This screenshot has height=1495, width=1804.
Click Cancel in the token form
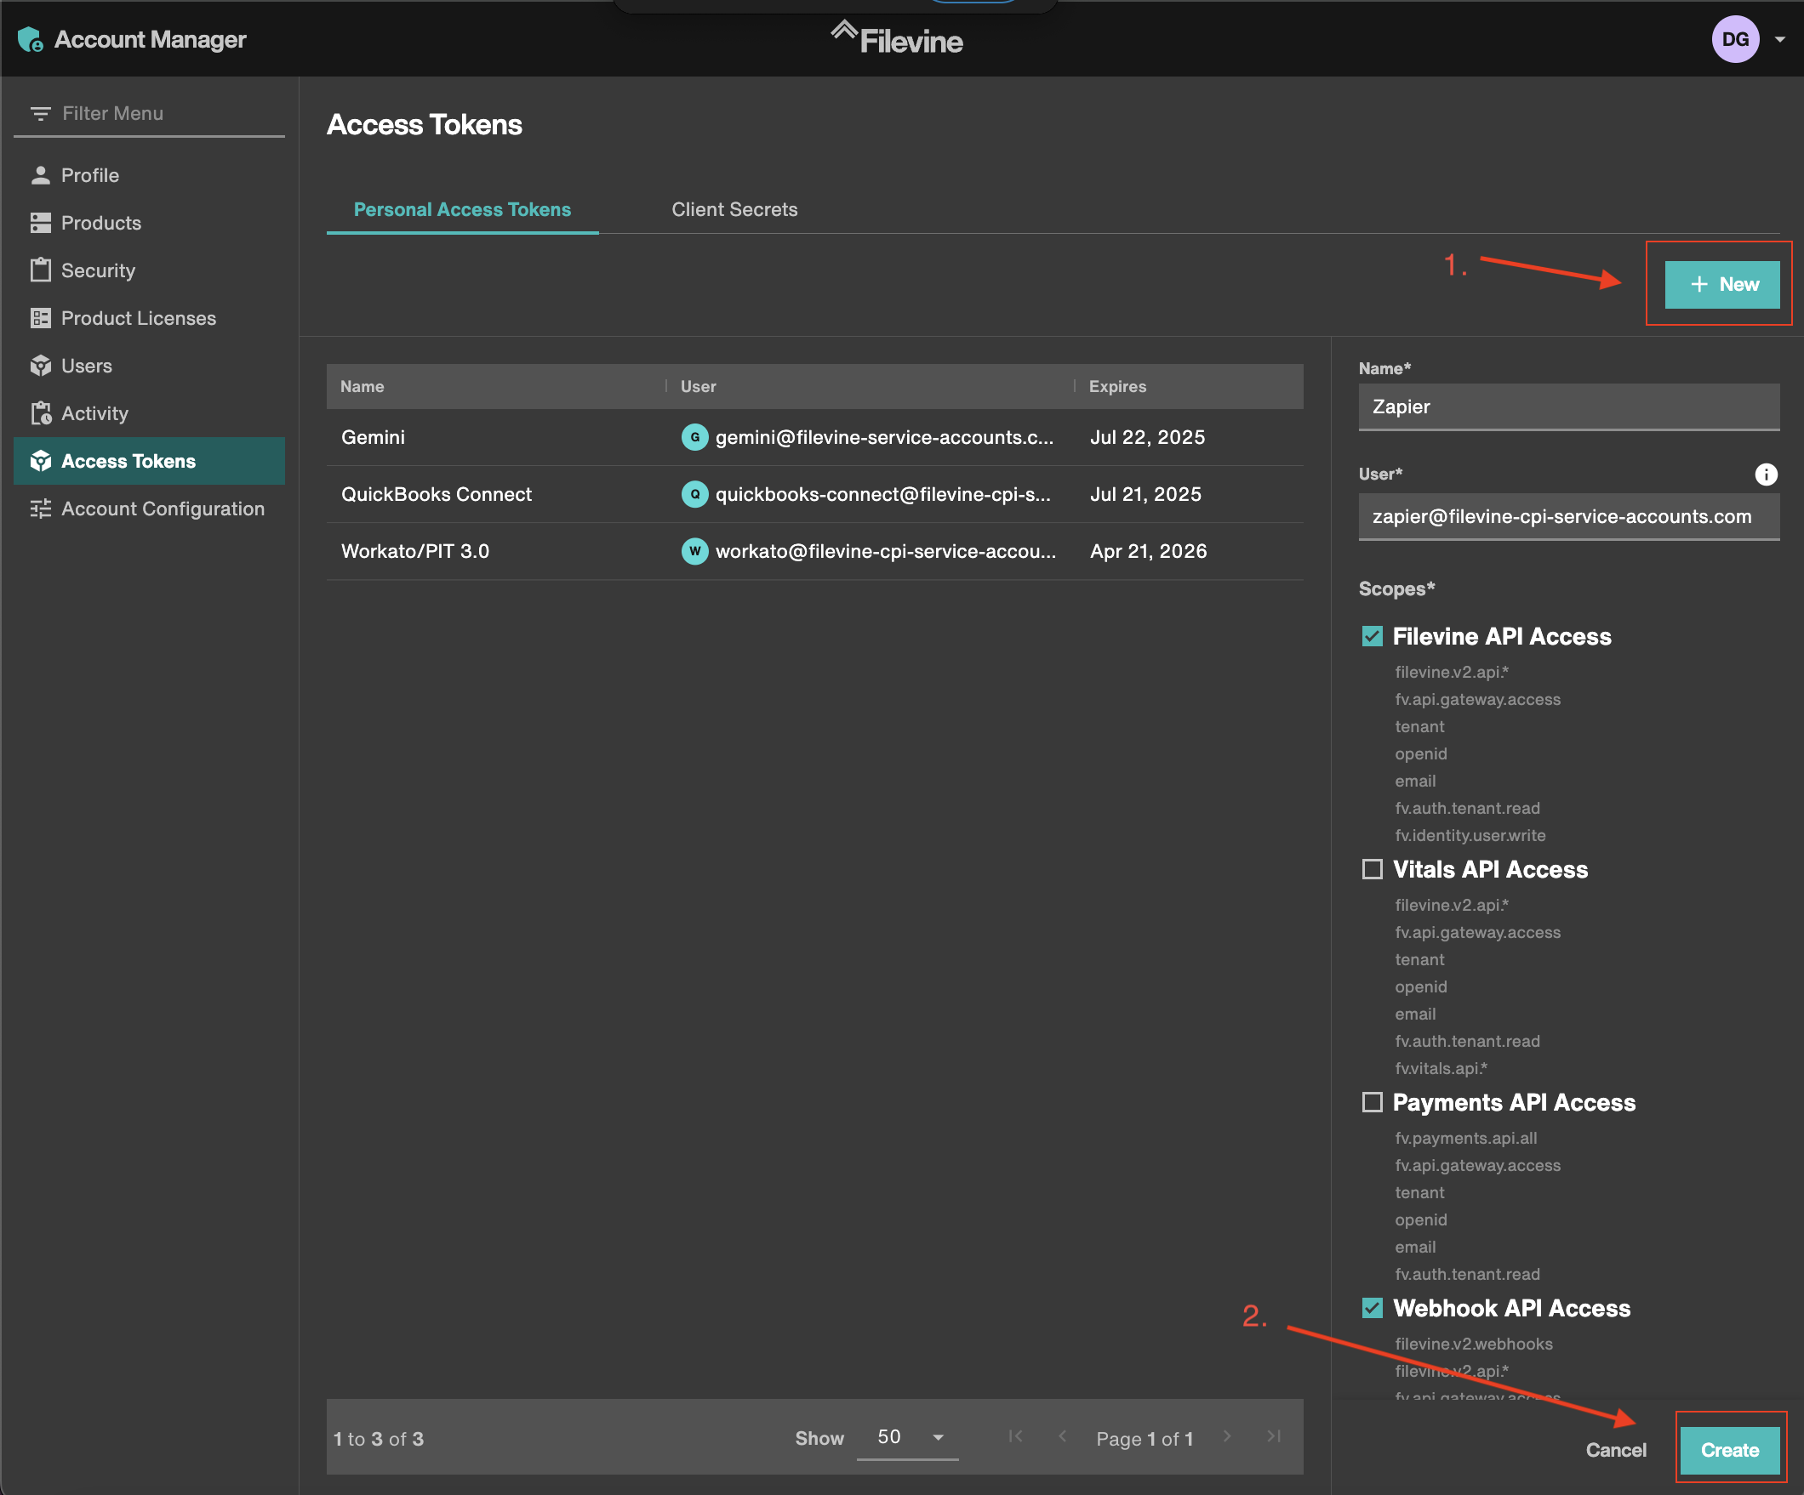[1616, 1450]
